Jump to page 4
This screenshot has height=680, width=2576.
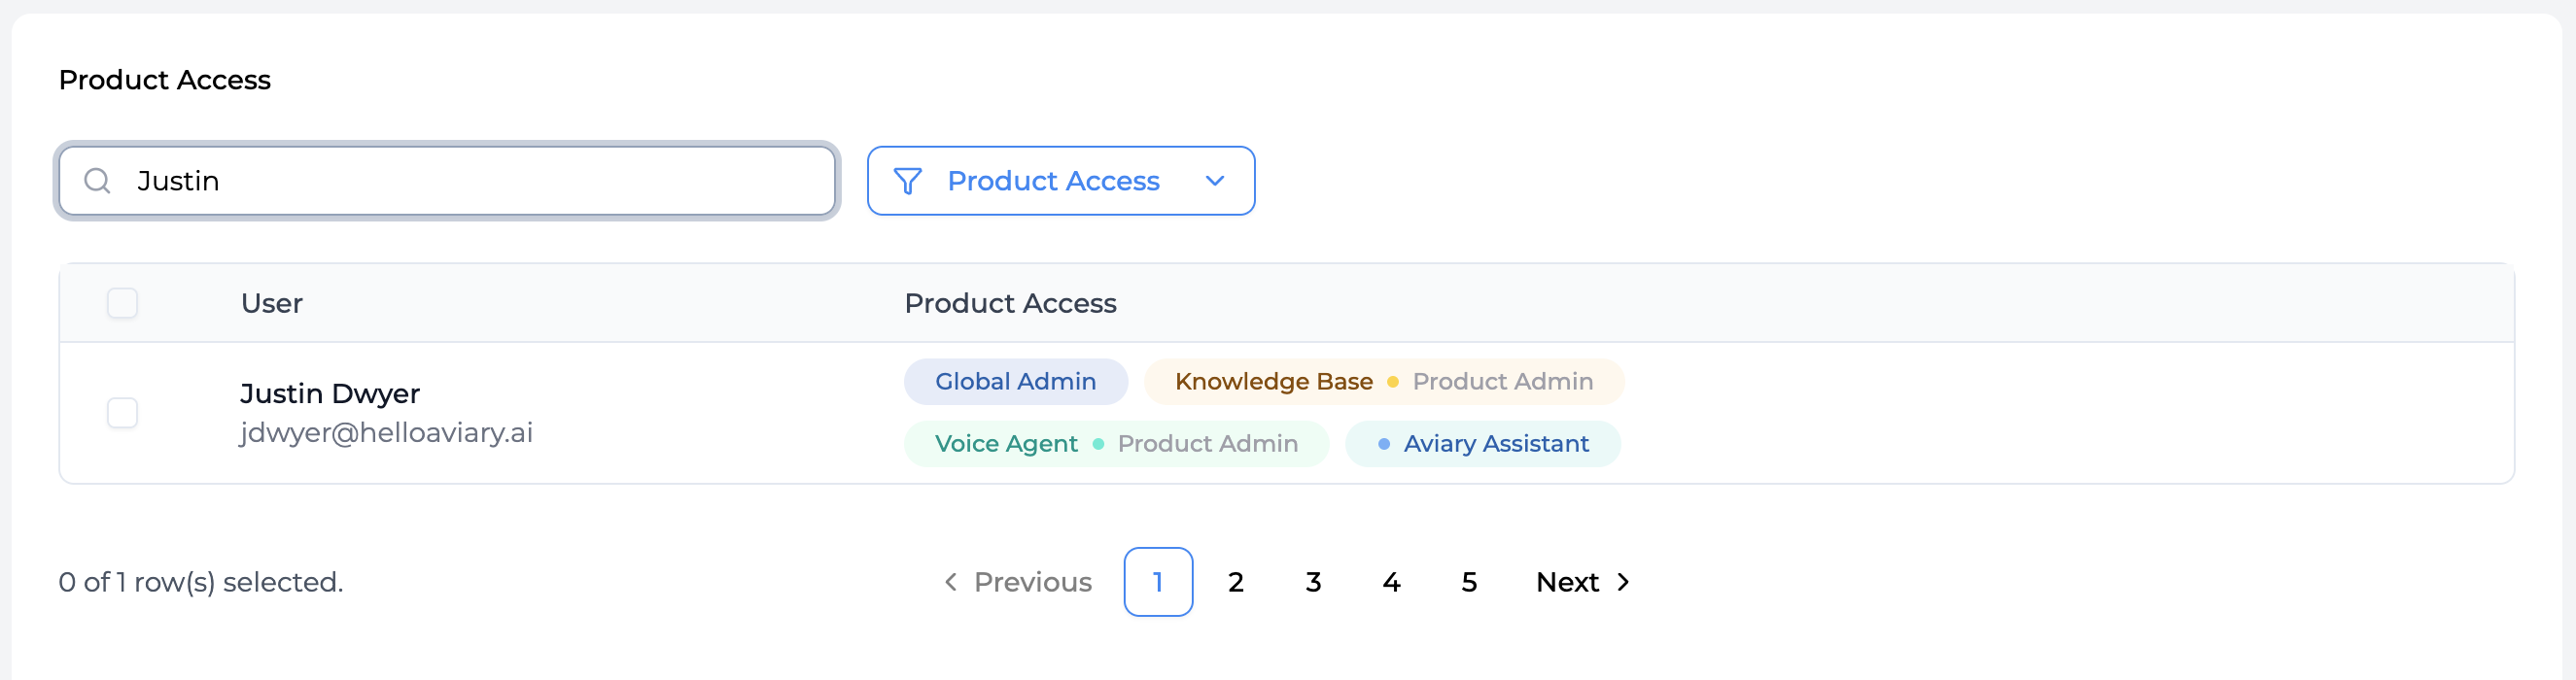click(x=1391, y=582)
